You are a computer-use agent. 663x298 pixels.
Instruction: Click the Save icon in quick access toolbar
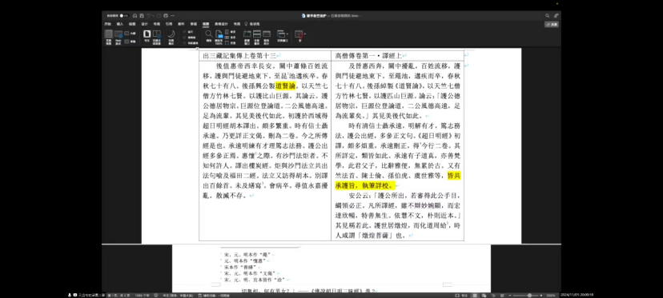pos(142,16)
